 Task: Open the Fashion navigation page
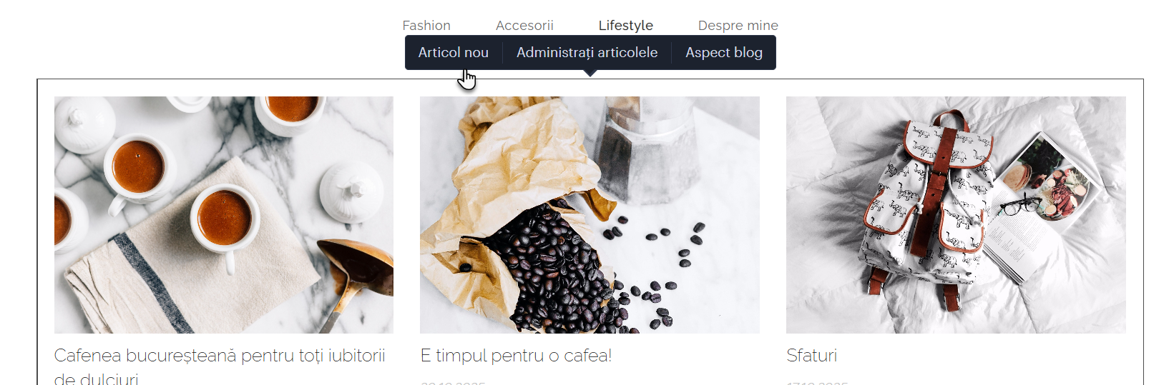tap(426, 25)
